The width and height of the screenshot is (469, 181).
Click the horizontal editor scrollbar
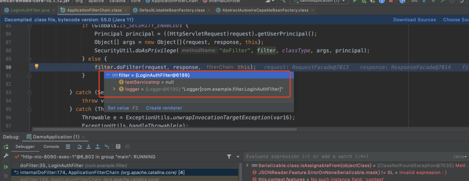pos(165,129)
